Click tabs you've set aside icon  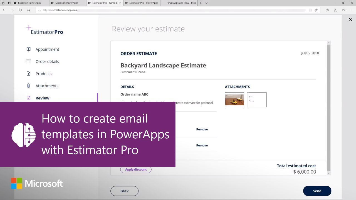click(x=3, y=3)
